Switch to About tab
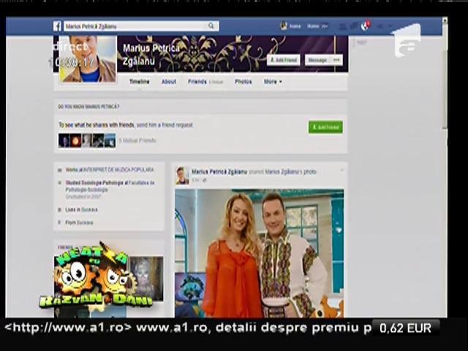This screenshot has height=351, width=468. pyautogui.click(x=169, y=81)
